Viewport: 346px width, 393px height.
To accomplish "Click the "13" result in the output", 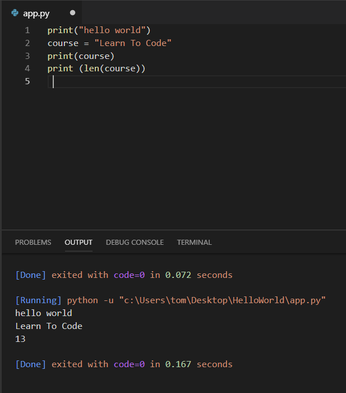I will pyautogui.click(x=20, y=339).
